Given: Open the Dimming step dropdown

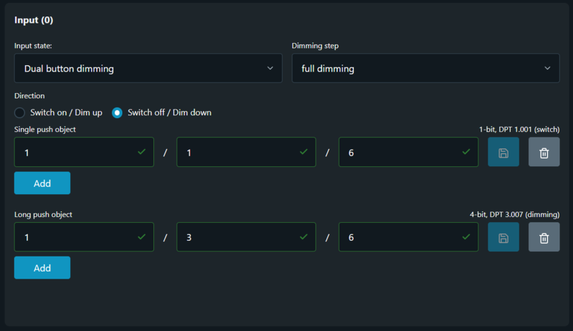Looking at the screenshot, I should (425, 69).
